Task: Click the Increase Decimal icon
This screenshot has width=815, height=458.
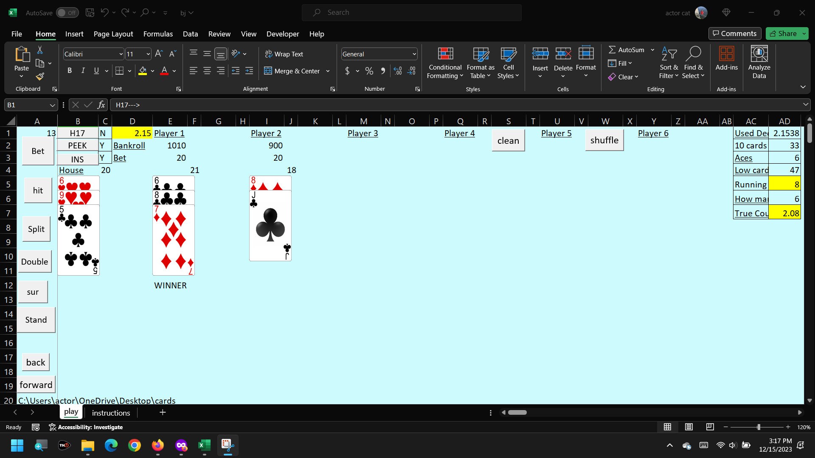Action: click(x=398, y=71)
